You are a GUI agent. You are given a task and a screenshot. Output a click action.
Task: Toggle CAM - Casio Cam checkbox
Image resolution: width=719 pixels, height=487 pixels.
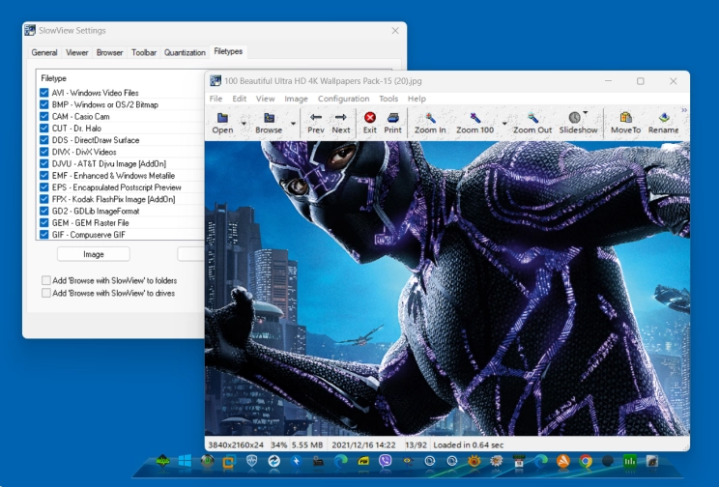(44, 117)
